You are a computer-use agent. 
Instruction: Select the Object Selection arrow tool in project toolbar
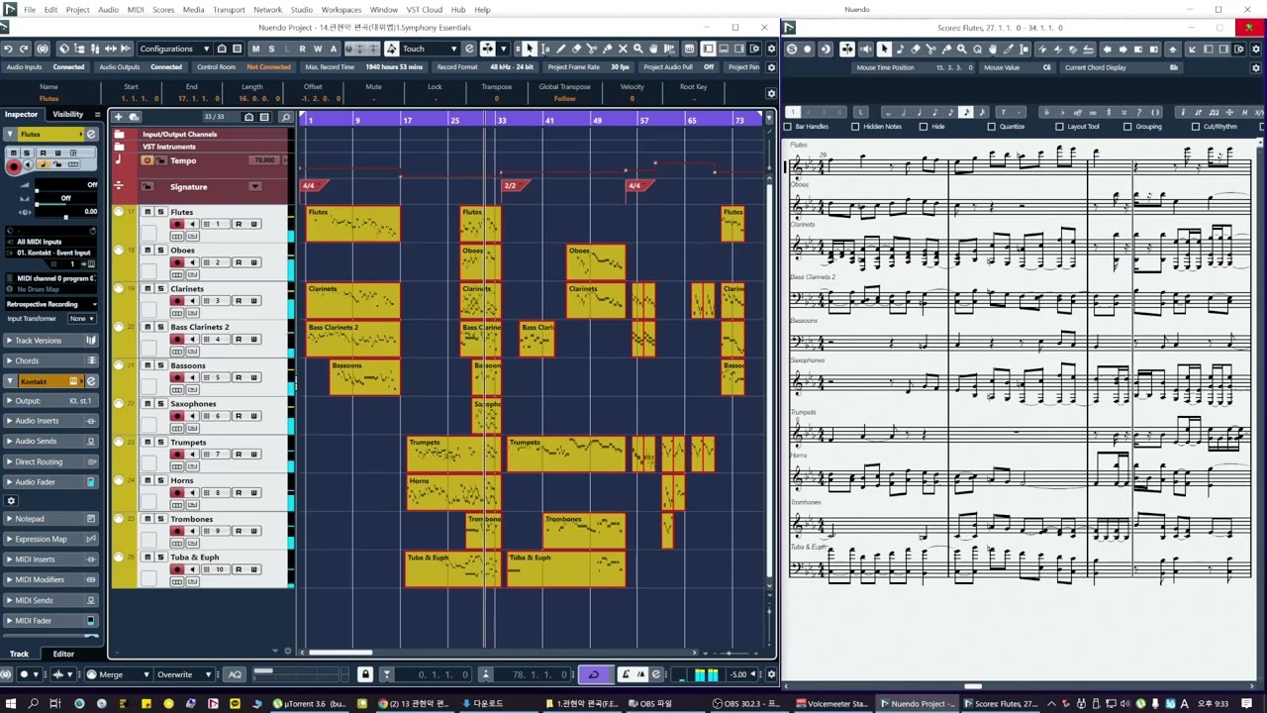[529, 49]
